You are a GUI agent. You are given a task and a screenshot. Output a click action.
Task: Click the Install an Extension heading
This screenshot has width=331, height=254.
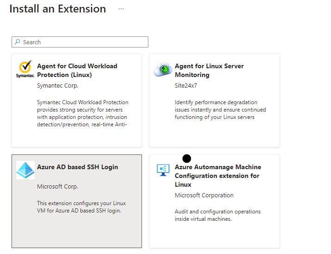[57, 9]
